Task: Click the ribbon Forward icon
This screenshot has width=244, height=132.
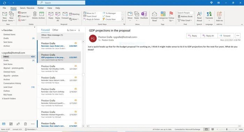Action: tap(65, 15)
